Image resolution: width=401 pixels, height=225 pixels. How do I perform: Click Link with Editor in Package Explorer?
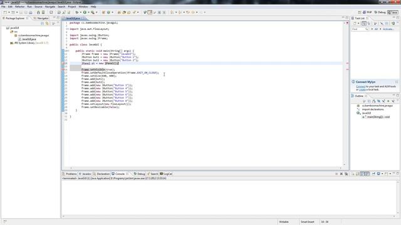coord(48,24)
